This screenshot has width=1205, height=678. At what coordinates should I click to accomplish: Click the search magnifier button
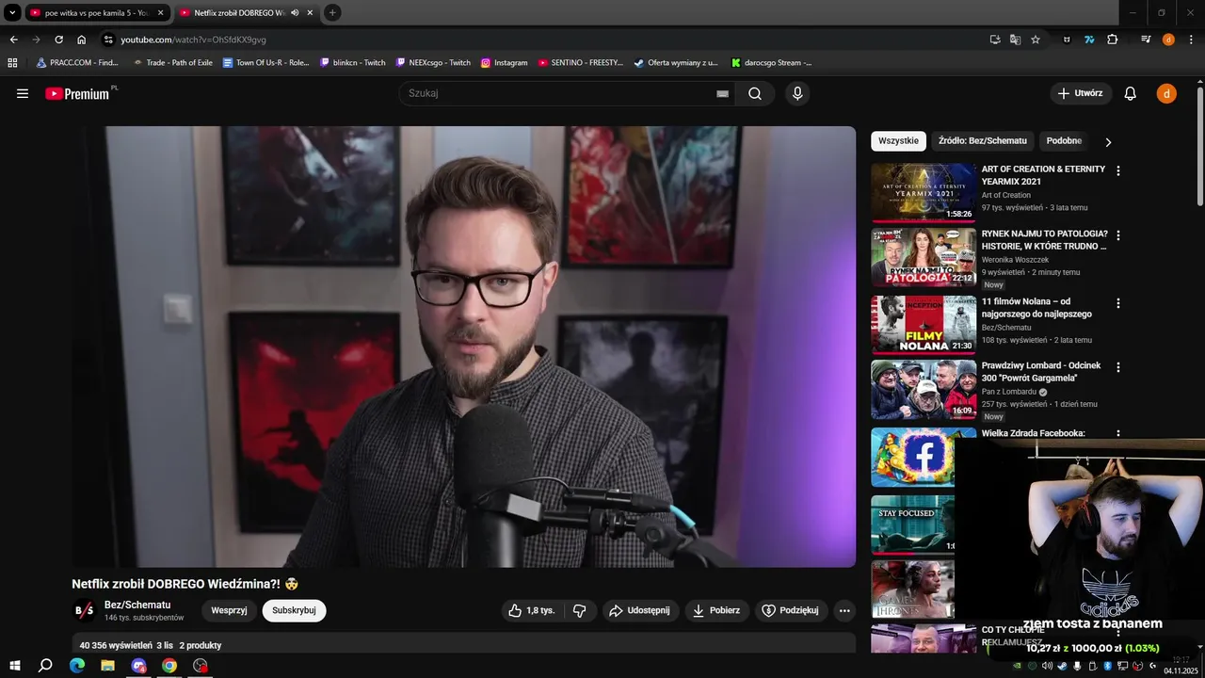pos(755,93)
